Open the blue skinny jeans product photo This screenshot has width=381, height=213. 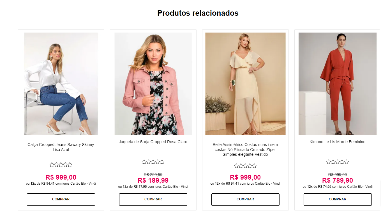pyautogui.click(x=61, y=84)
